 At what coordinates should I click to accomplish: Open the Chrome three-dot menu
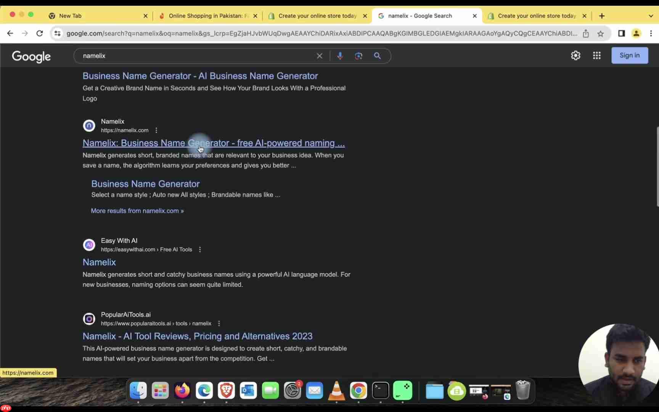click(651, 34)
